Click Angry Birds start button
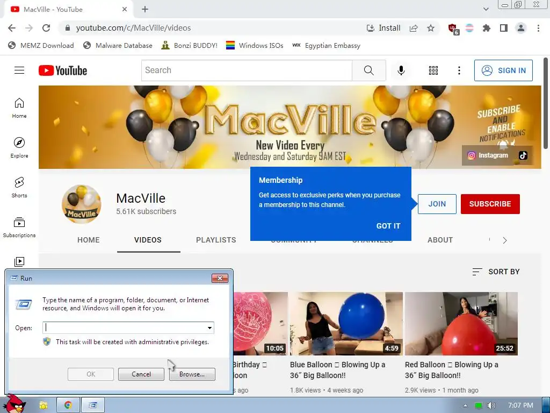 (15, 404)
